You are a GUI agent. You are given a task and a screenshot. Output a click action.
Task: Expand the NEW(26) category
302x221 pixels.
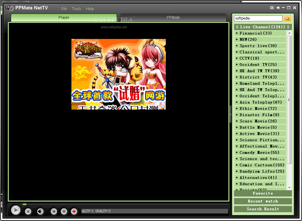(260, 39)
